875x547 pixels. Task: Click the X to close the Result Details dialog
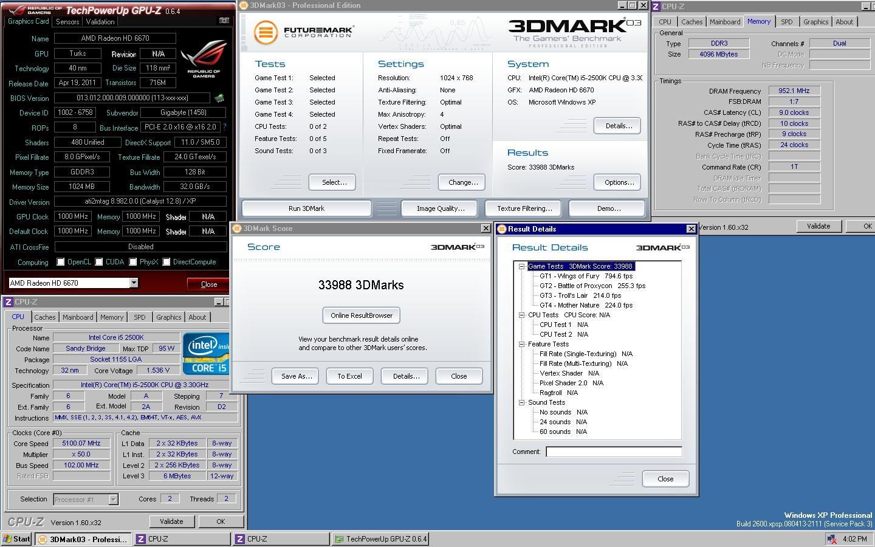[691, 229]
